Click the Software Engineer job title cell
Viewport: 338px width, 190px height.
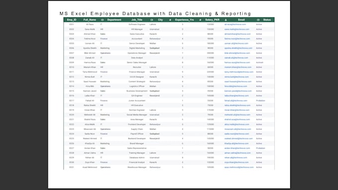tap(137, 24)
